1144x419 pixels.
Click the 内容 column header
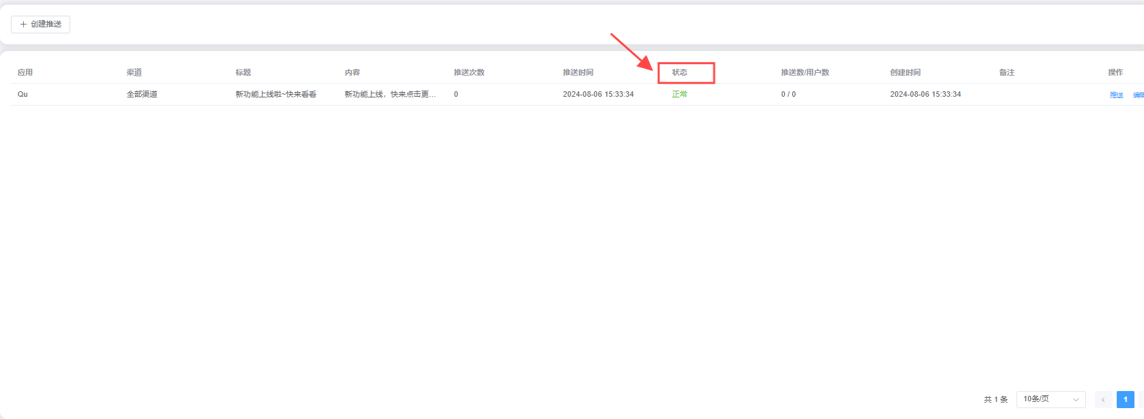pyautogui.click(x=352, y=72)
